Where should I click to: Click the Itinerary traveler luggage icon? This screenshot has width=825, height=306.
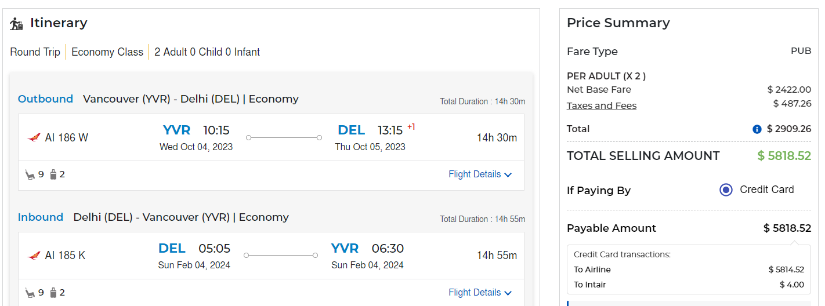(16, 24)
